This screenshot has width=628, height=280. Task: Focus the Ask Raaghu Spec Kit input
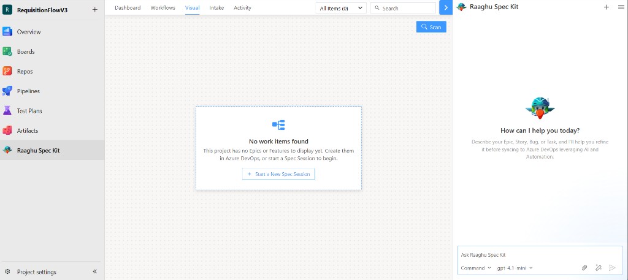(540, 255)
